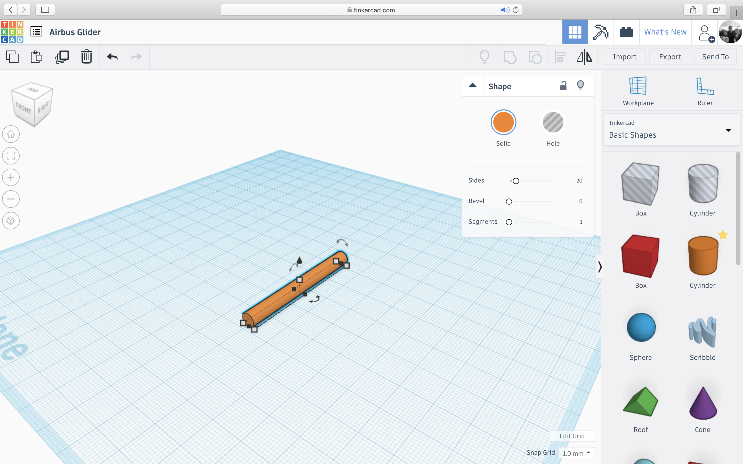Click the black cone height handle above cylinder
This screenshot has width=743, height=464.
(299, 260)
